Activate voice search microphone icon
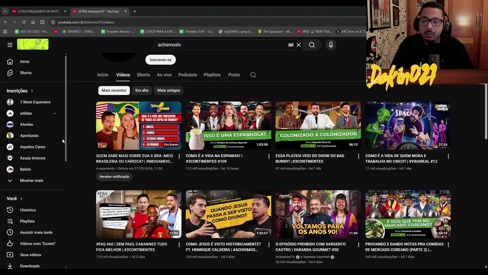Viewport: 488px width, 275px height. 331,45
